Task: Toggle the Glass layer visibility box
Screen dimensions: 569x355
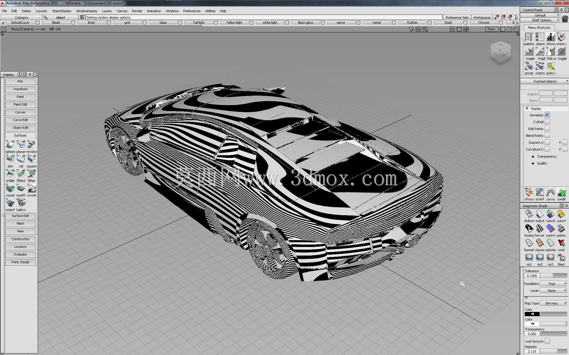Action: pyautogui.click(x=180, y=23)
